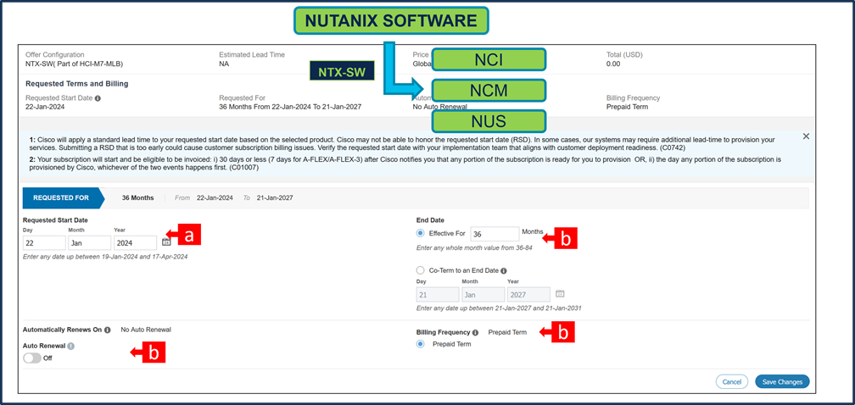Click info icon next to Automatically Renews On
The image size is (855, 405).
[108, 330]
